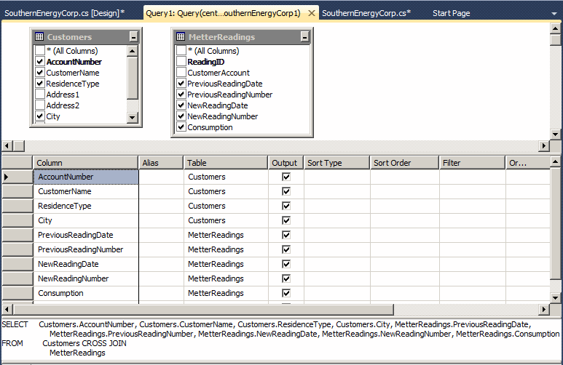Click Customers column list scrollbar thumb
The width and height of the screenshot is (563, 365).
pos(133,79)
